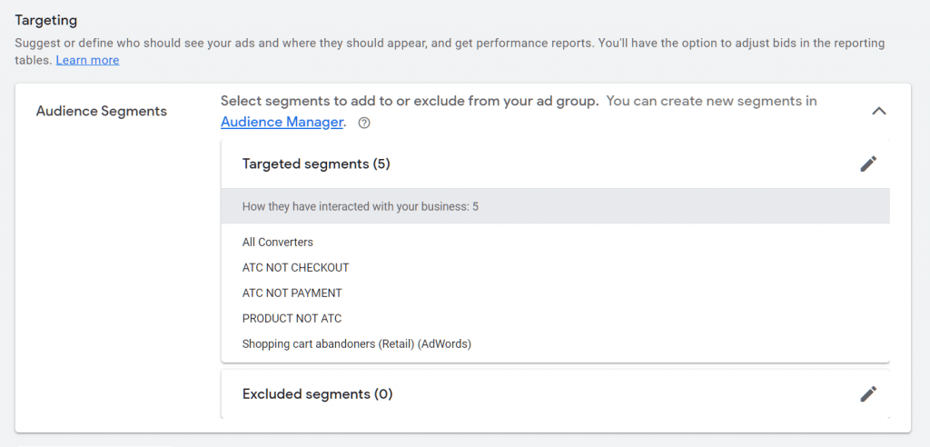
Task: Click the Targeting section heading
Action: [x=46, y=19]
